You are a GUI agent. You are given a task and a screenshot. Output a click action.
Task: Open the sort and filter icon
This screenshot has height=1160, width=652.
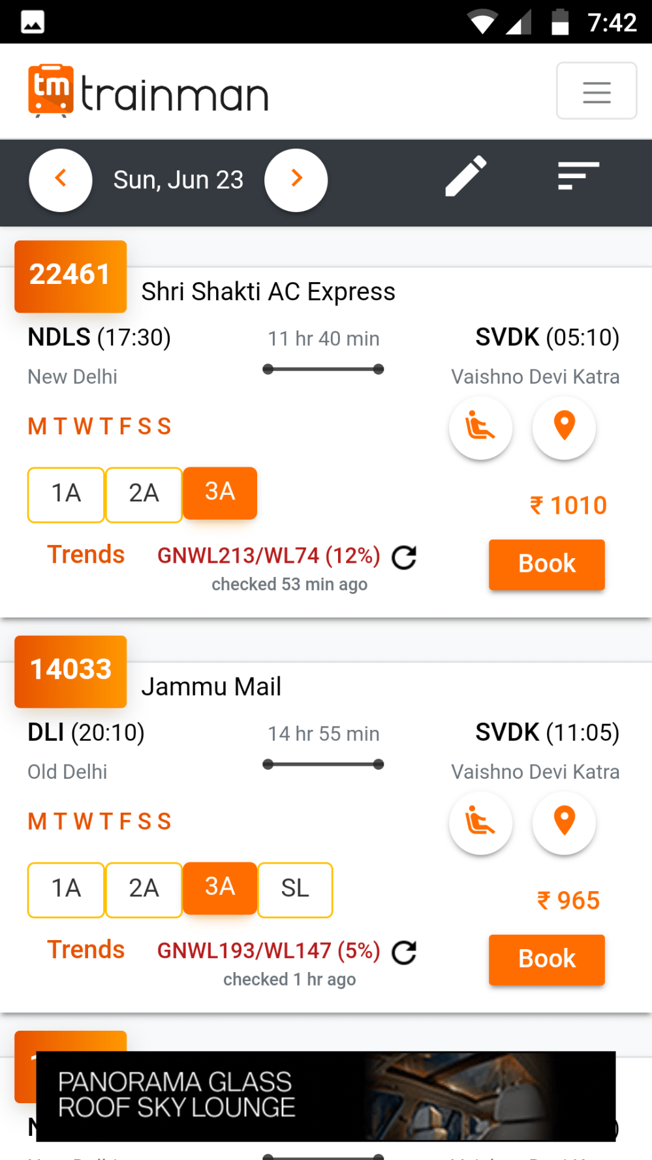tap(578, 176)
